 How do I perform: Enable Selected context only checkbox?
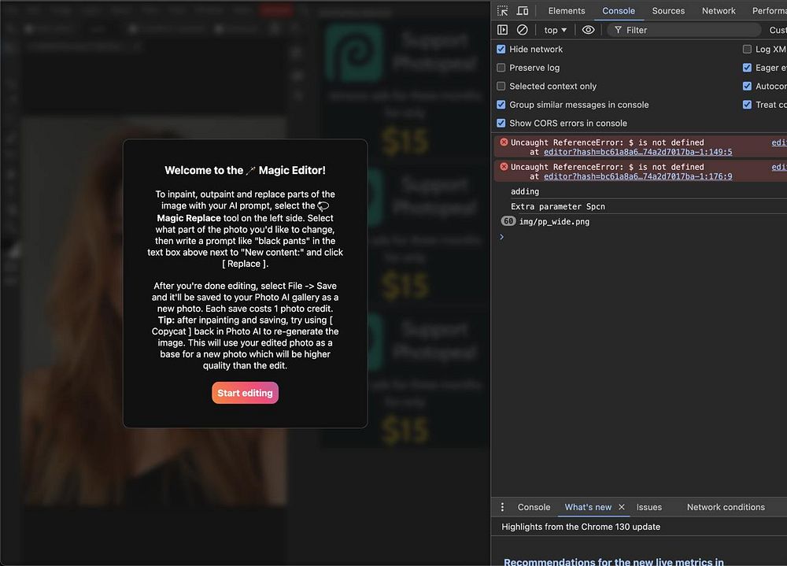501,87
